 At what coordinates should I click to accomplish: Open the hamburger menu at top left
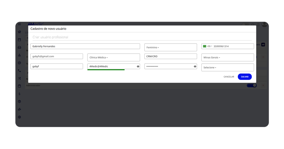(x=19, y=24)
